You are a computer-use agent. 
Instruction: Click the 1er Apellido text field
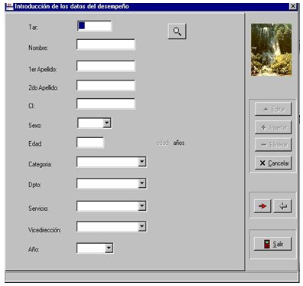click(106, 66)
